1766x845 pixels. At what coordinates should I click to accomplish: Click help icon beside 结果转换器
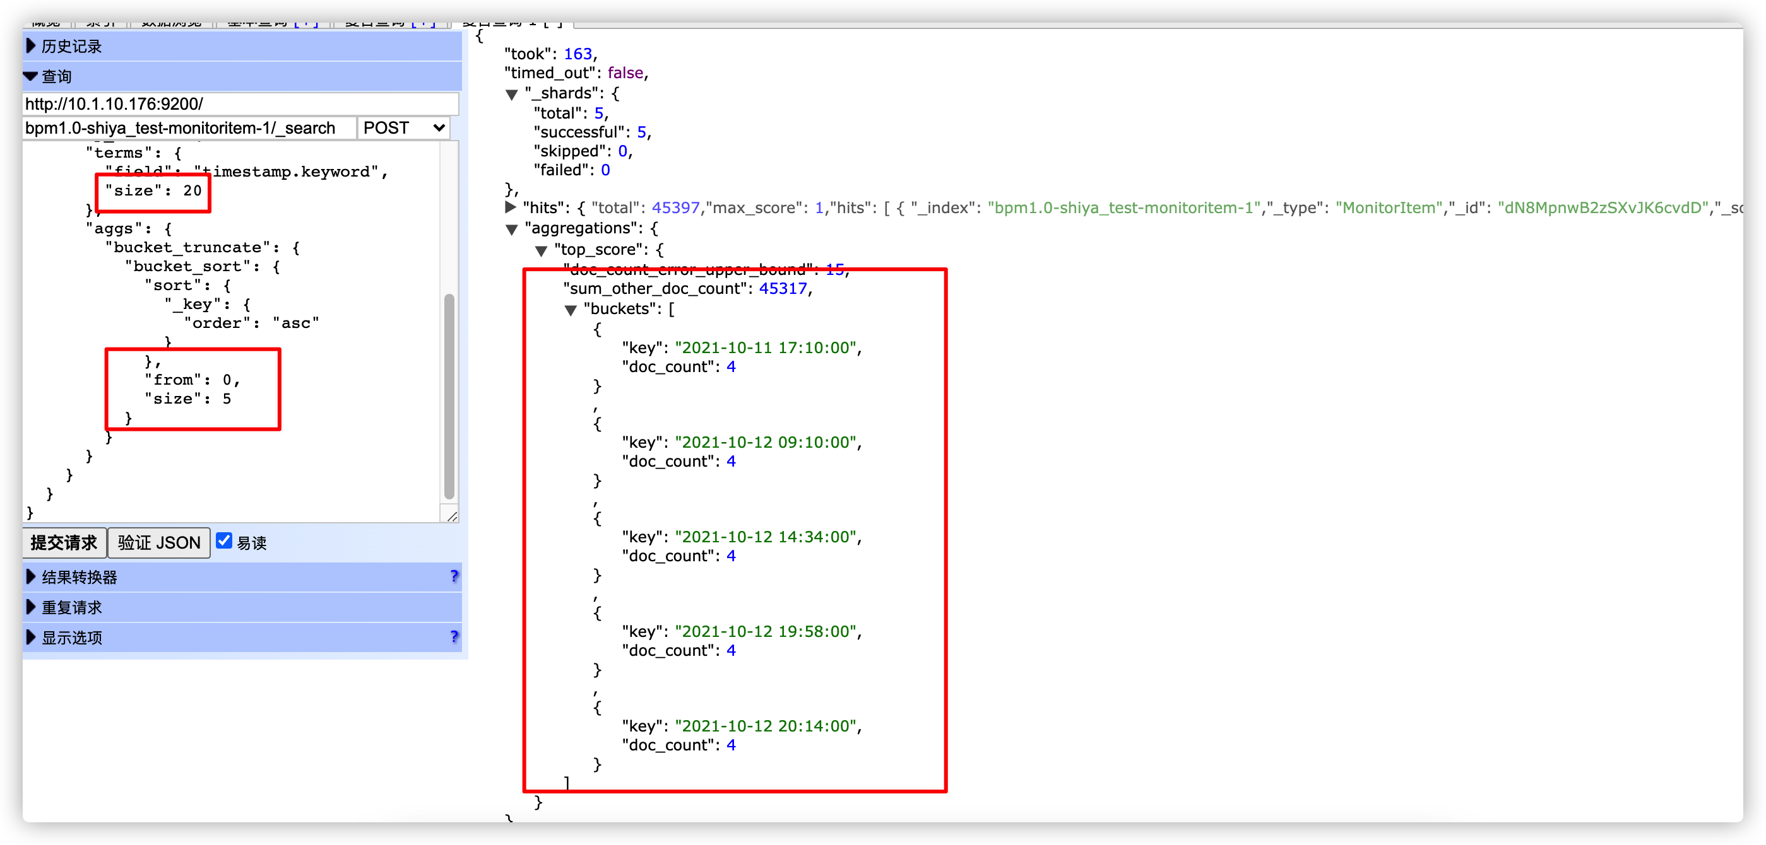(454, 576)
